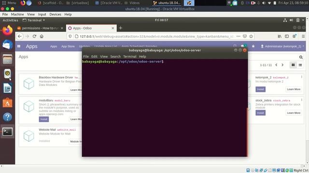Open VirtualBox Input menu

(42, 14)
